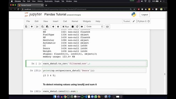Image resolution: width=176 pixels, height=99 pixels.
Task: Click the zoom magnifier in the address bar
Action: (x=131, y=9)
